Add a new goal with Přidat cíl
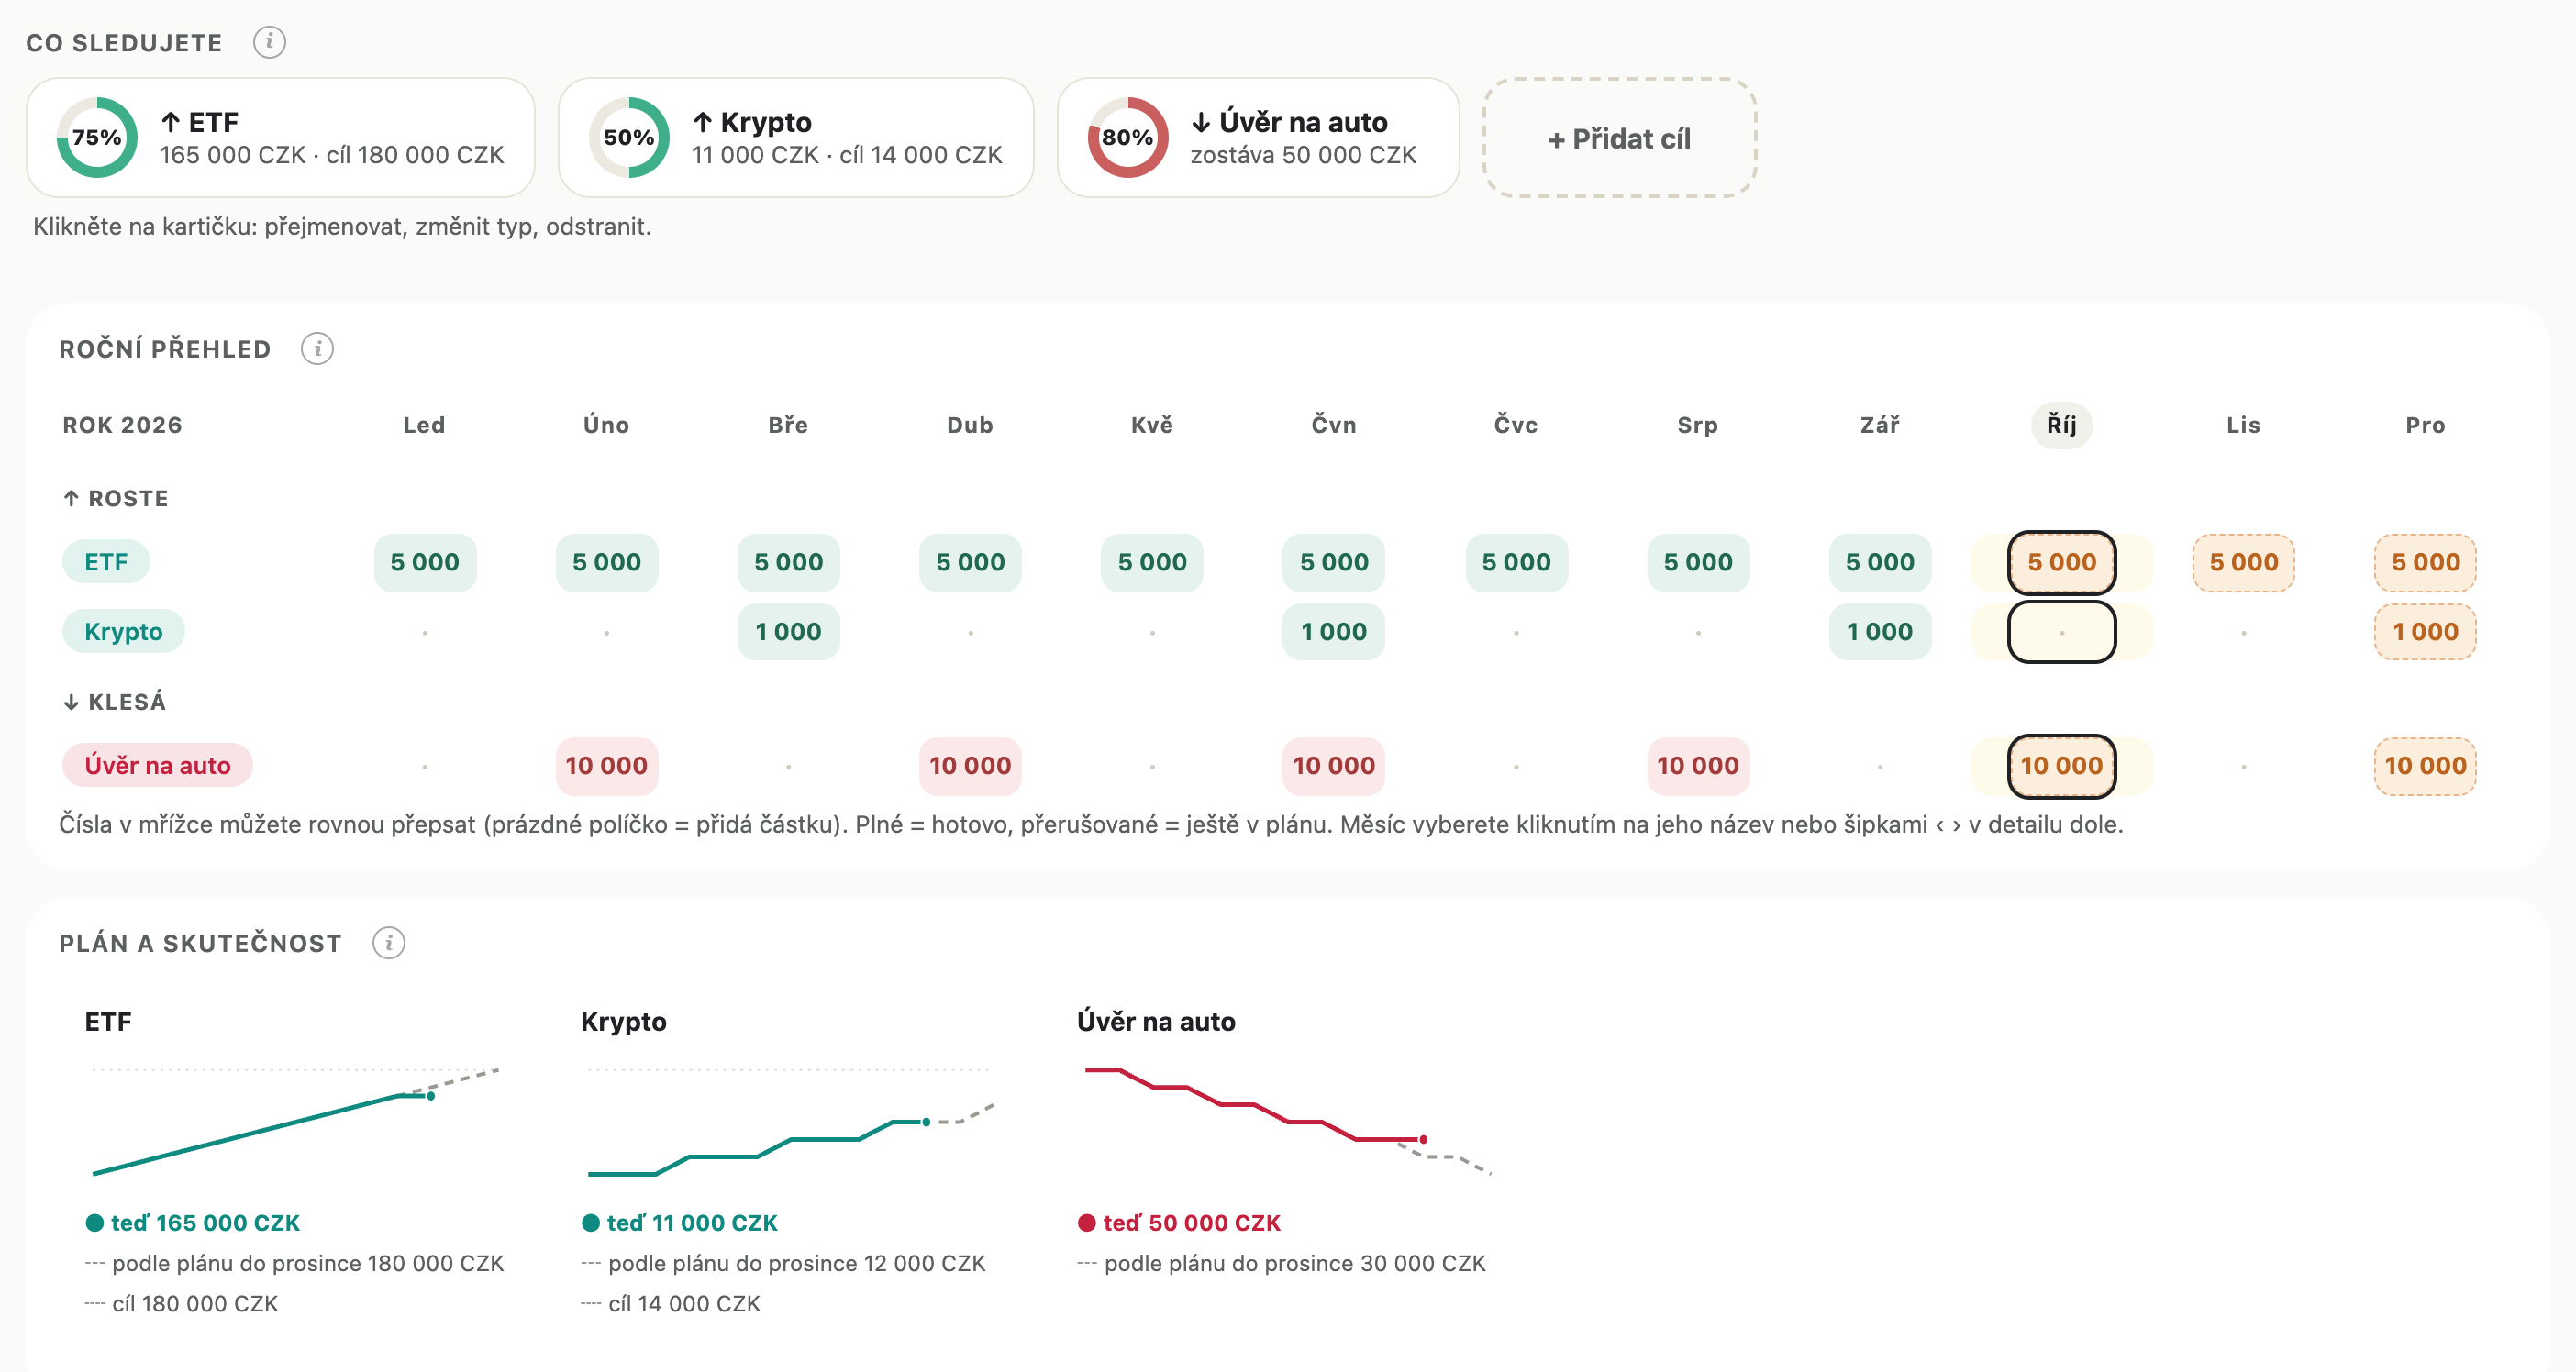Screen dimensions: 2576x1372 (x=1619, y=138)
